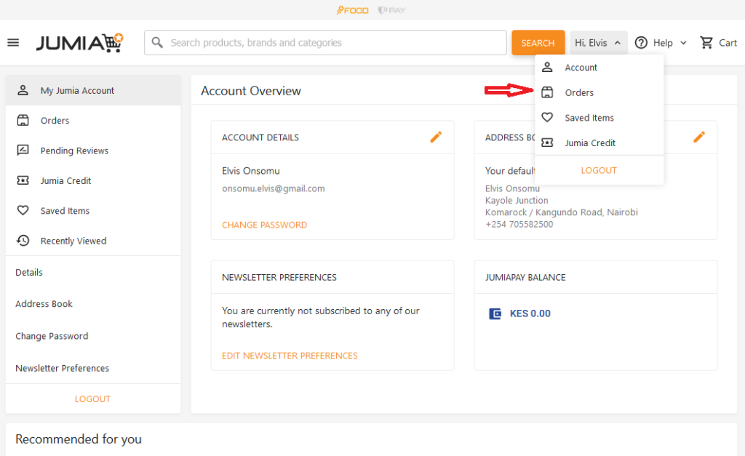Click the Kayole Junction address line
Viewport: 745px width, 456px height.
pyautogui.click(x=517, y=201)
